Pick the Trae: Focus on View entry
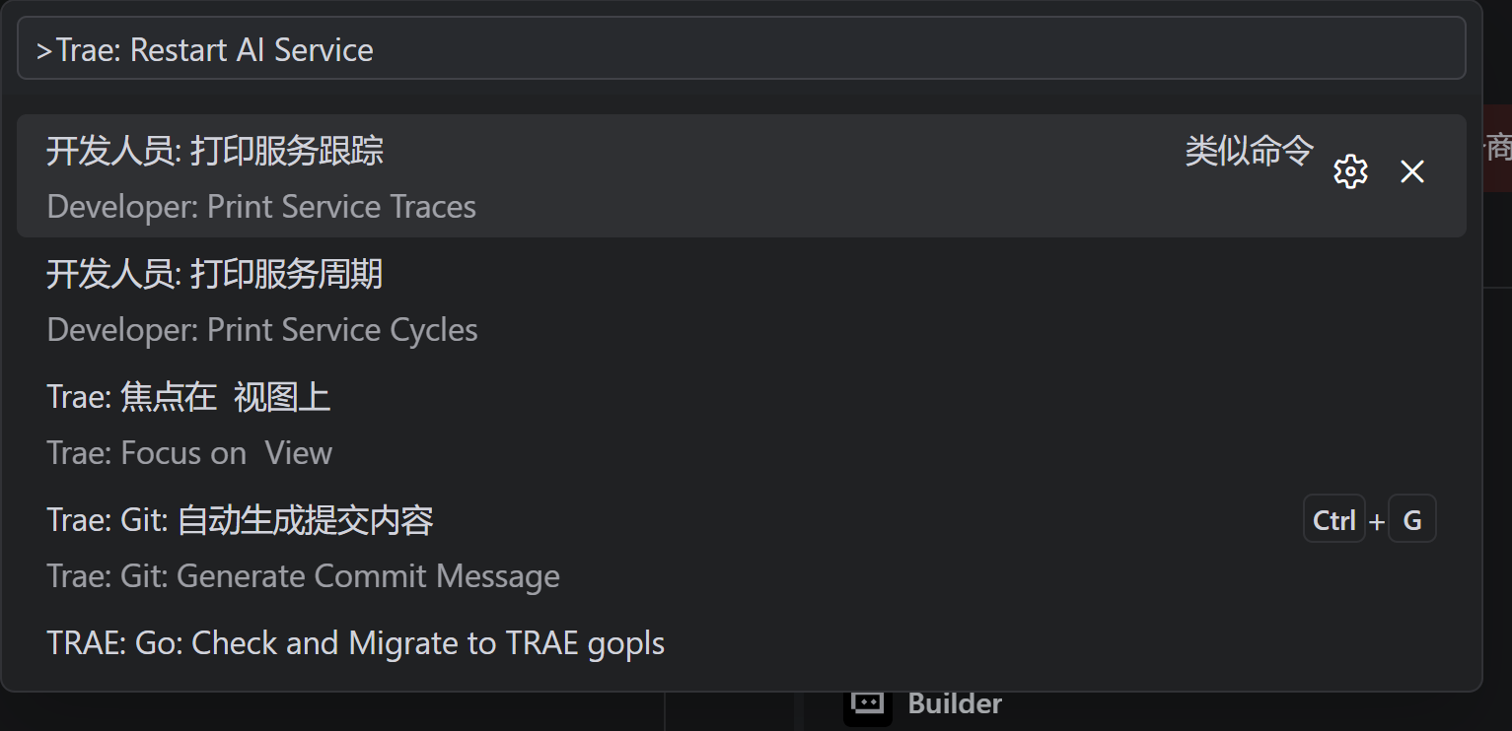Viewport: 1512px width, 731px height. click(x=189, y=453)
